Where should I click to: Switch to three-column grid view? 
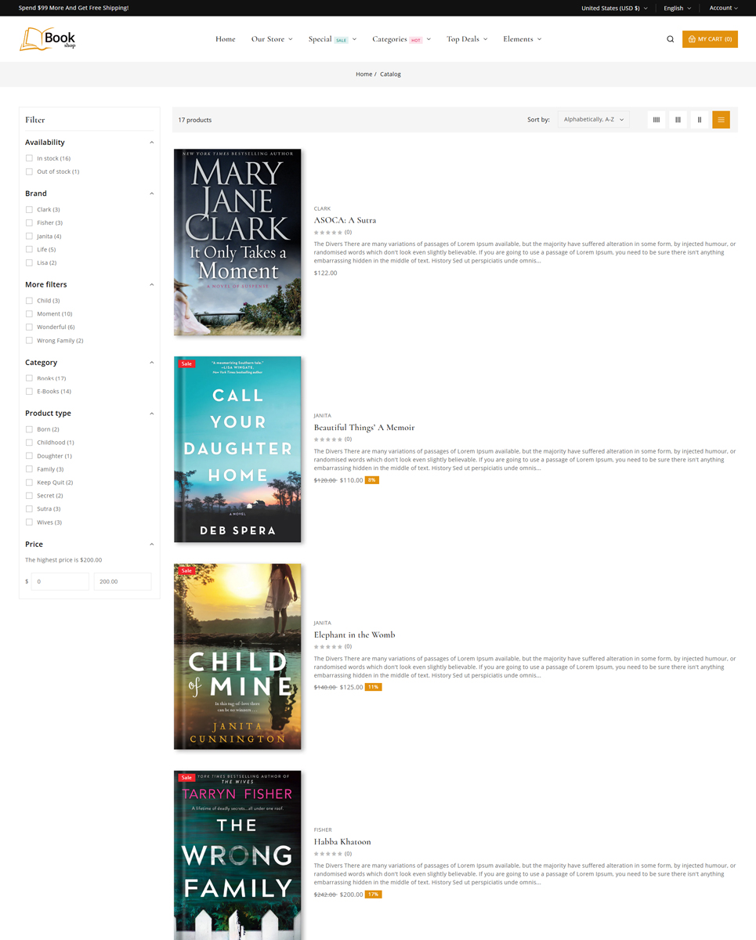(678, 120)
